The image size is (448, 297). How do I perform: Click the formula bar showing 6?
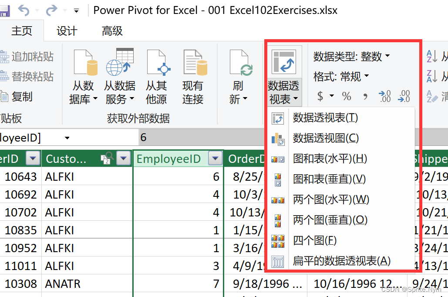(x=202, y=138)
